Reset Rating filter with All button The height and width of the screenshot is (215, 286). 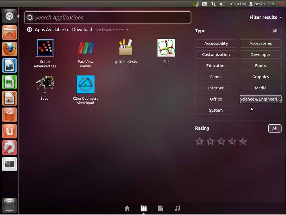[x=275, y=128]
